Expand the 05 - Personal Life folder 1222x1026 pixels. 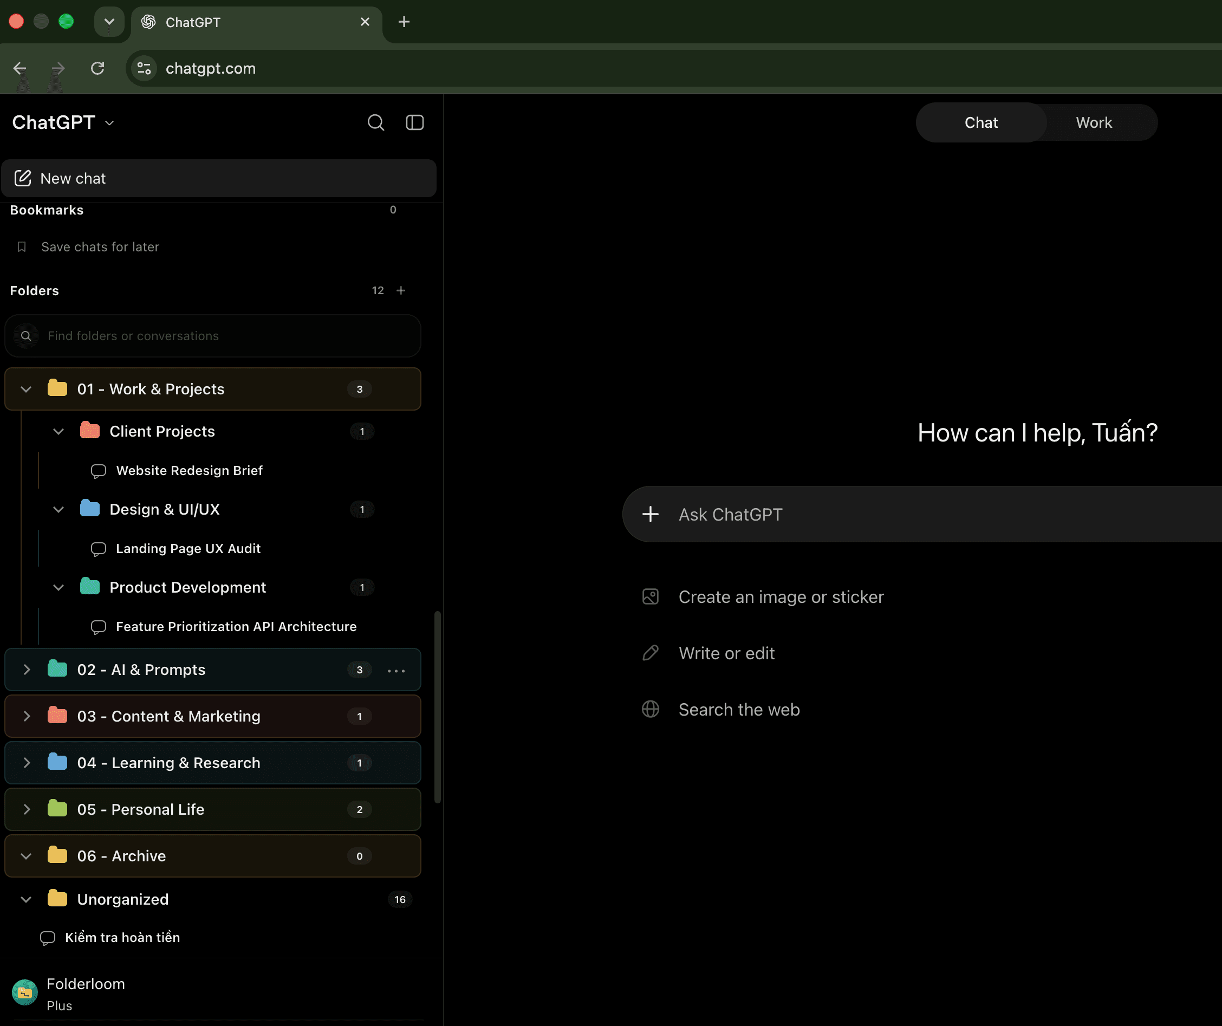coord(26,809)
